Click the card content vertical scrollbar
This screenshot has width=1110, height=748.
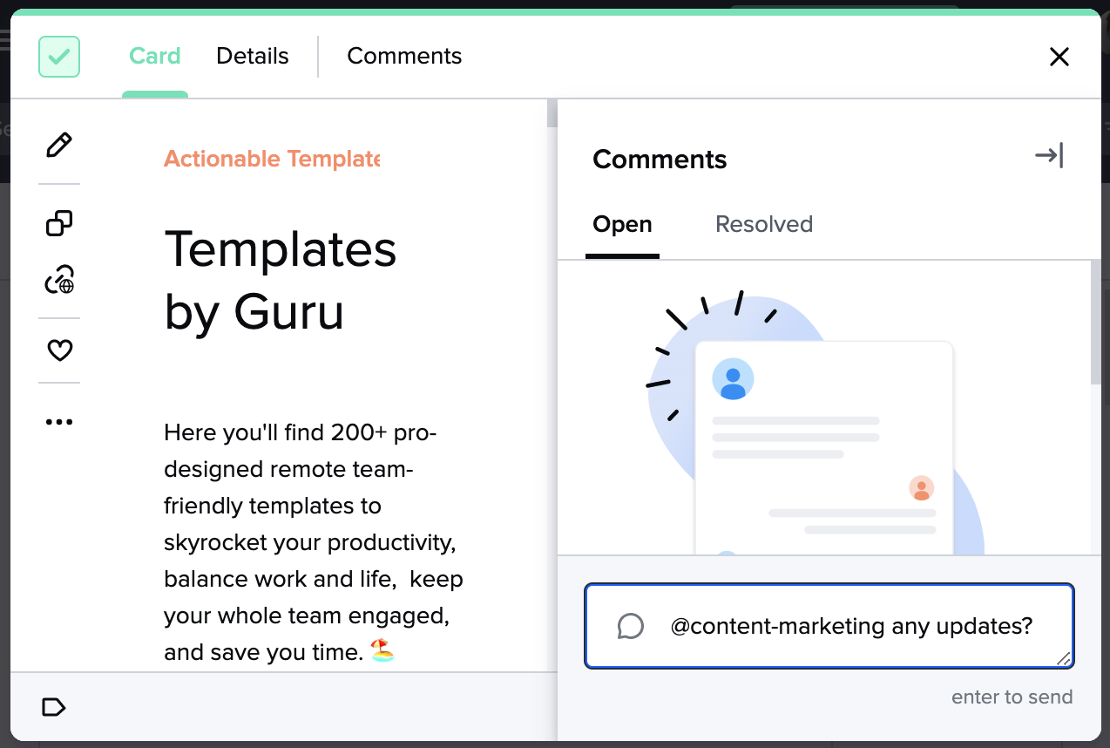click(552, 113)
